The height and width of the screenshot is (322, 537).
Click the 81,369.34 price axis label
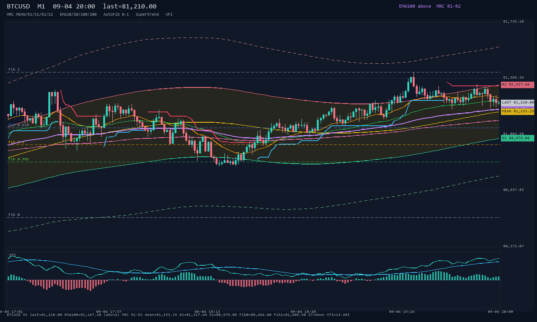click(x=514, y=77)
